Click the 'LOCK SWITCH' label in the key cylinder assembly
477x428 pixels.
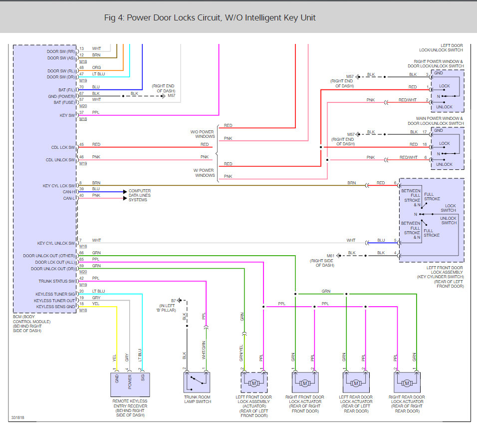[x=449, y=208]
